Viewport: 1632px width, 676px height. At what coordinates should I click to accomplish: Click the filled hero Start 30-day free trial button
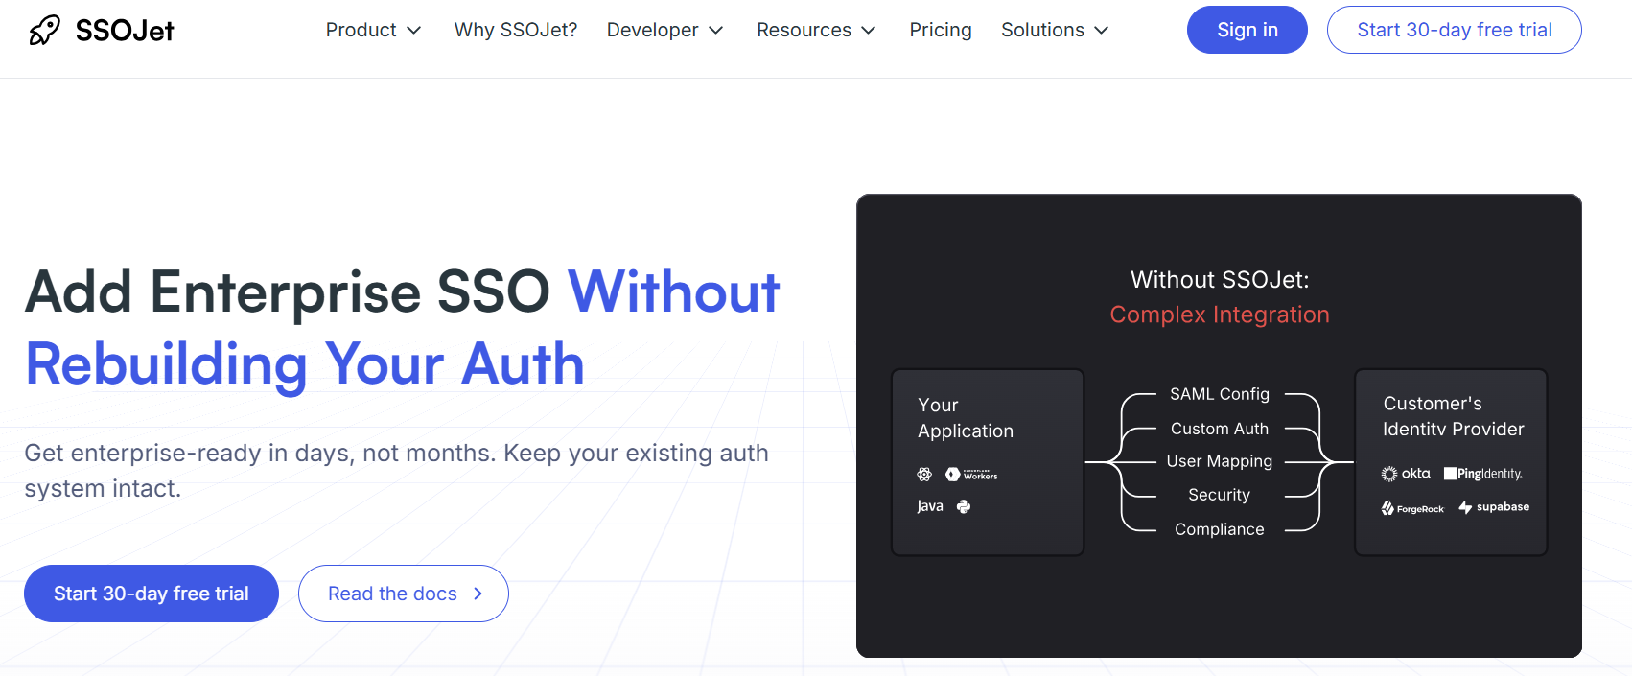coord(152,594)
